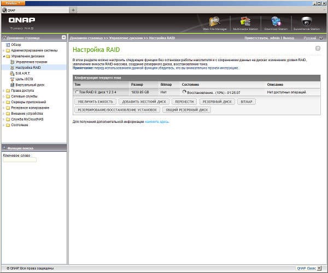
Task: Click РЕЗЕРВИРОВАНИЕ/ВОССТАНОВЛЕНИЕ УСТАНОВОК button
Action: pos(117,110)
